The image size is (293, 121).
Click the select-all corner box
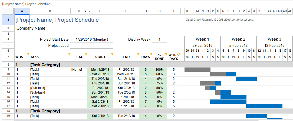click(8, 11)
